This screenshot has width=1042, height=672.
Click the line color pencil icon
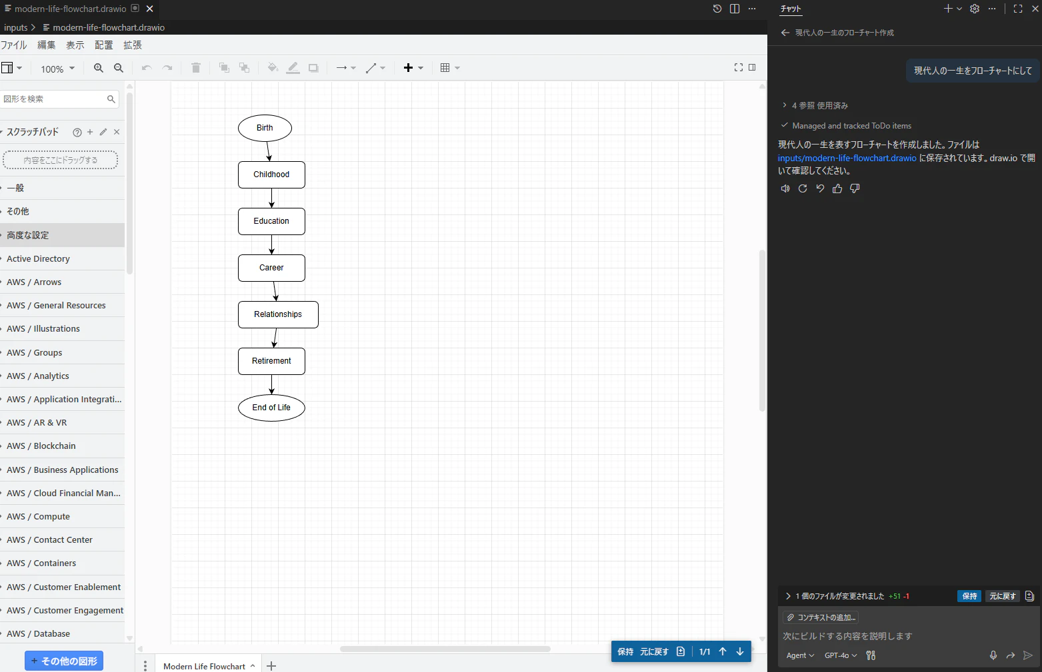(293, 68)
